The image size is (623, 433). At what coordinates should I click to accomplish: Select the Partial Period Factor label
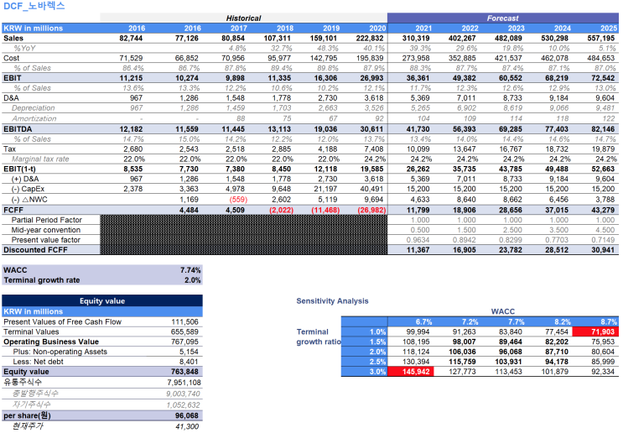point(46,220)
